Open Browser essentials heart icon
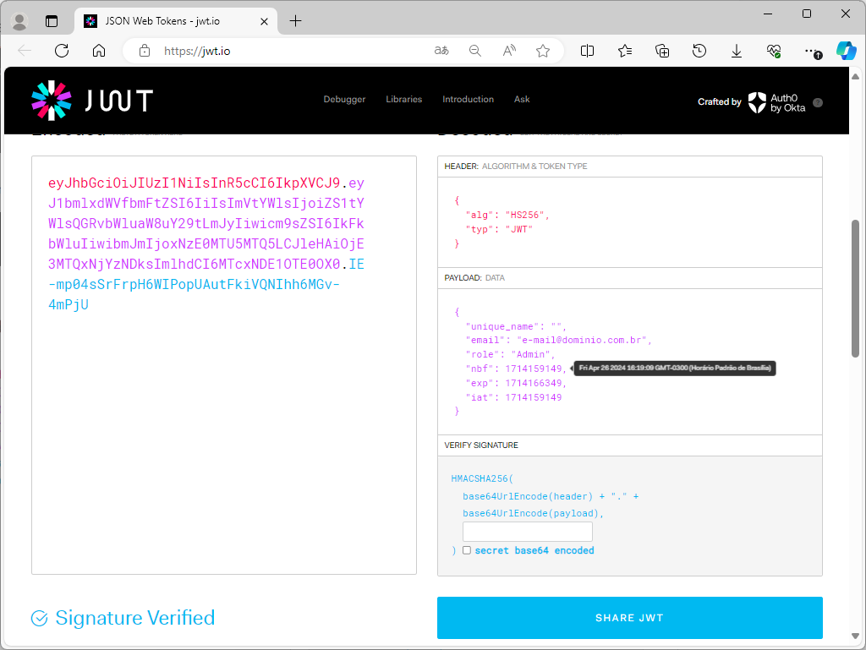The height and width of the screenshot is (650, 866). click(x=774, y=51)
